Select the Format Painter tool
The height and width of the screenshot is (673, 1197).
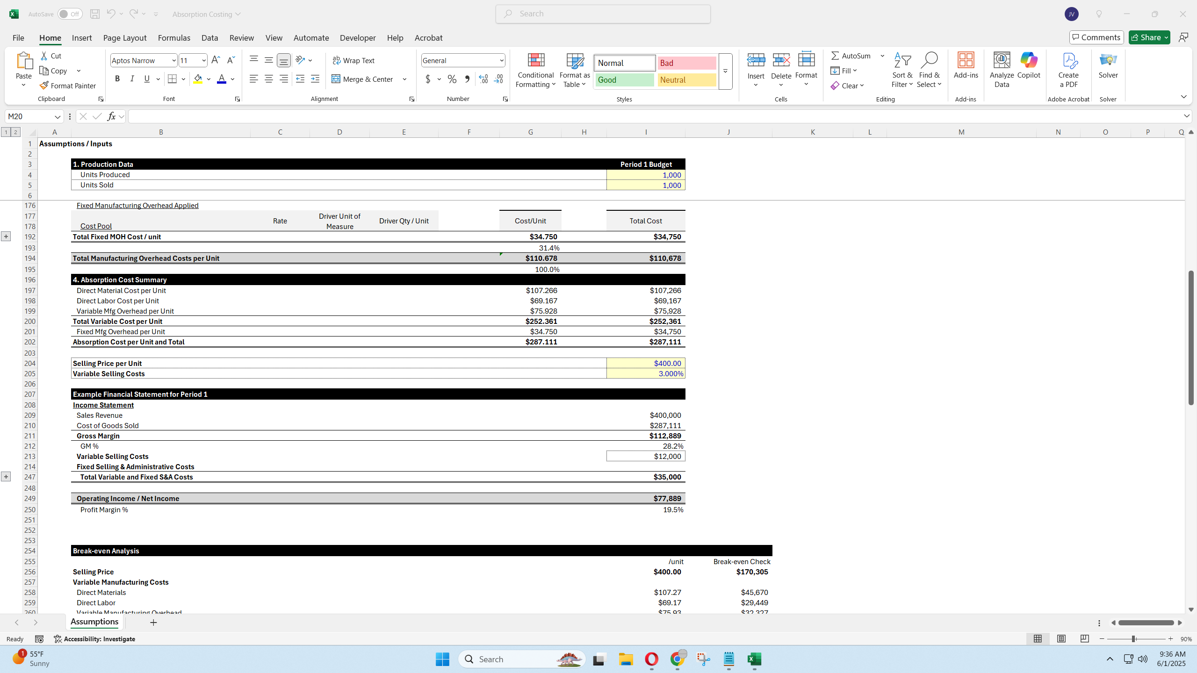[x=68, y=86]
